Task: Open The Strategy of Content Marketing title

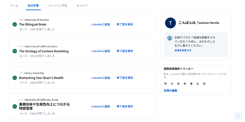Action: [44, 51]
